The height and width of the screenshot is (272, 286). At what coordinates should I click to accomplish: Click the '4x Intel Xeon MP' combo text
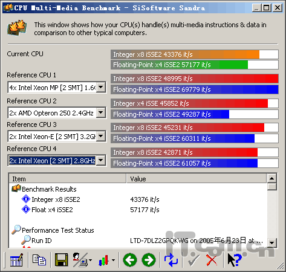[52, 88]
